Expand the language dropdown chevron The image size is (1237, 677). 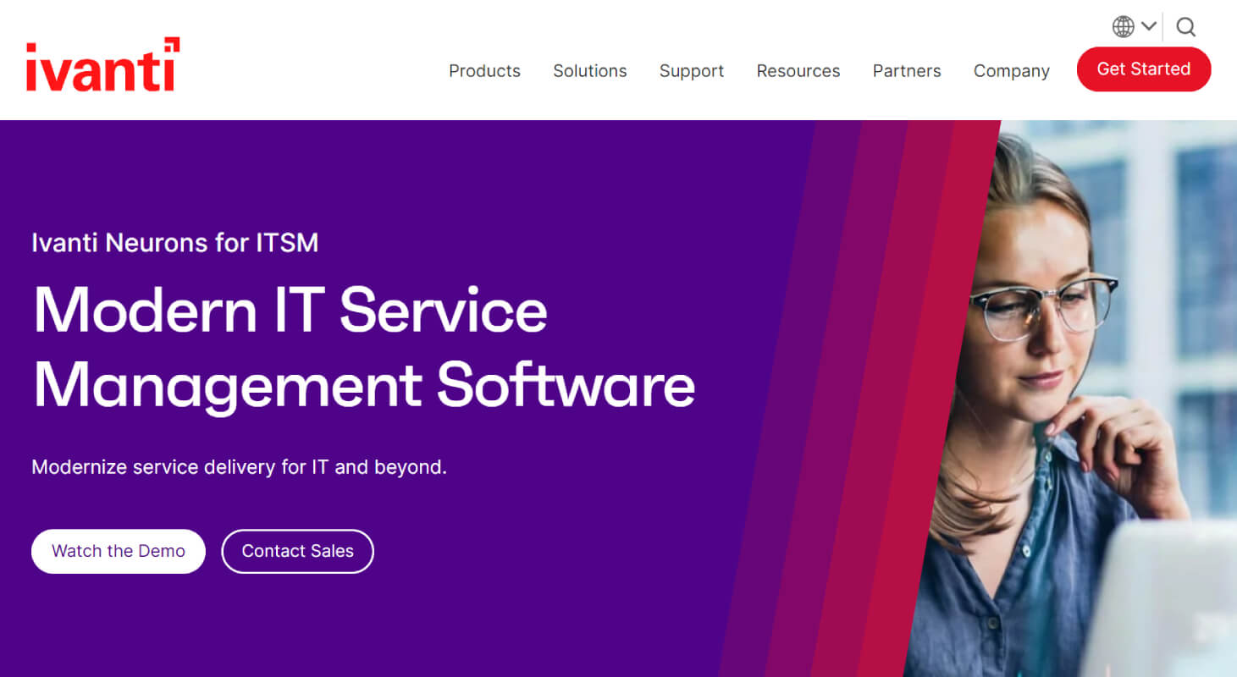pos(1149,27)
